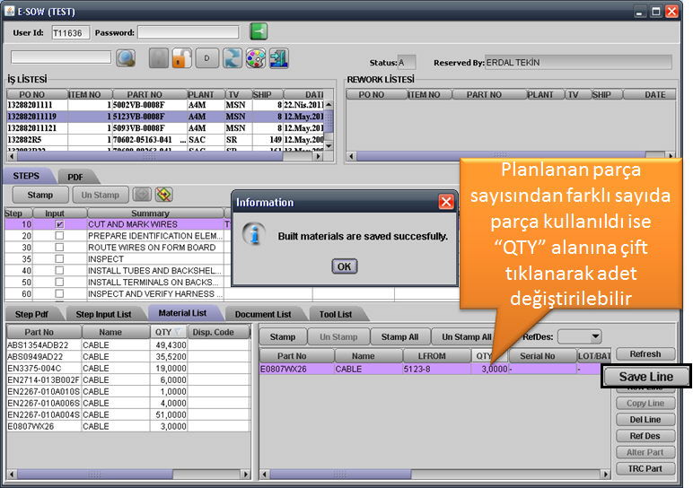Click the Password input field
The width and height of the screenshot is (693, 488).
tap(189, 32)
